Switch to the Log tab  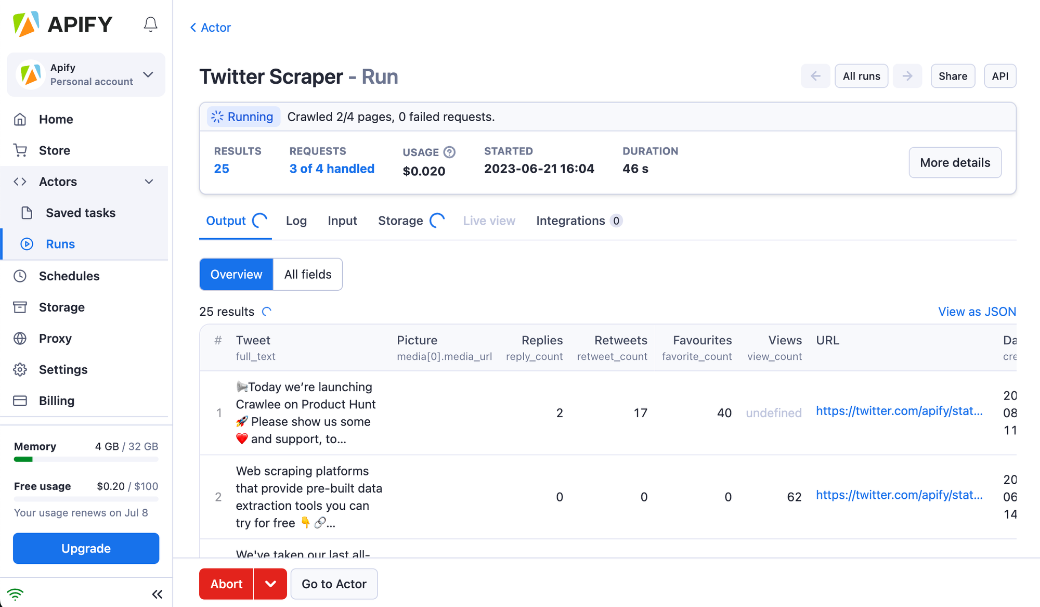coord(296,221)
